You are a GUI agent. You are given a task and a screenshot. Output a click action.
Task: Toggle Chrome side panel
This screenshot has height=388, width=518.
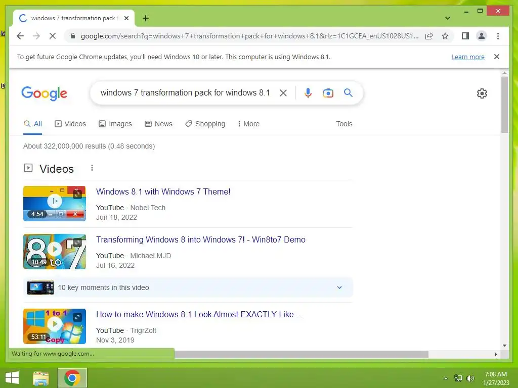(x=465, y=36)
